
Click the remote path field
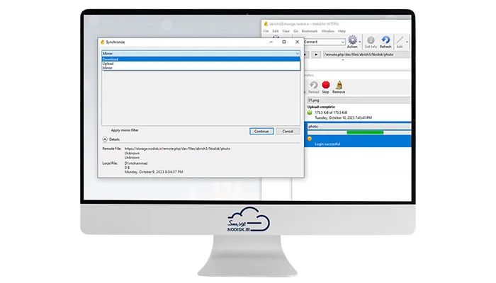(x=366, y=54)
